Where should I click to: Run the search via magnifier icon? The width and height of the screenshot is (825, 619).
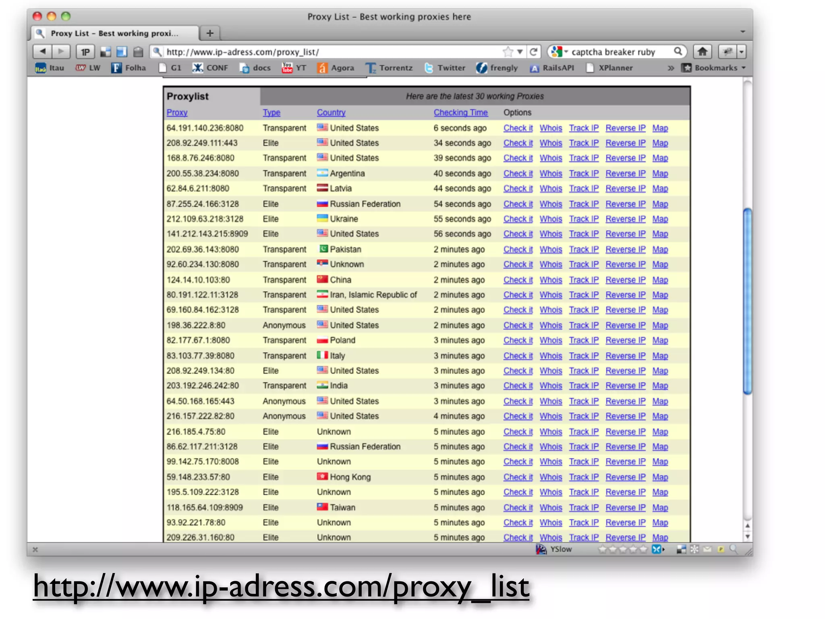tap(678, 52)
